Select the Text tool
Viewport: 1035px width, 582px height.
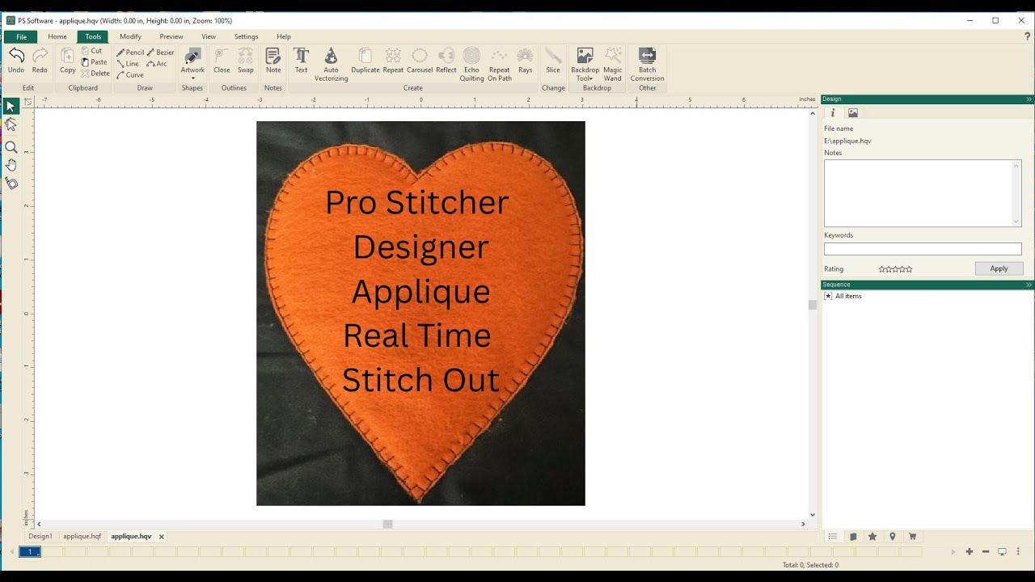click(301, 61)
